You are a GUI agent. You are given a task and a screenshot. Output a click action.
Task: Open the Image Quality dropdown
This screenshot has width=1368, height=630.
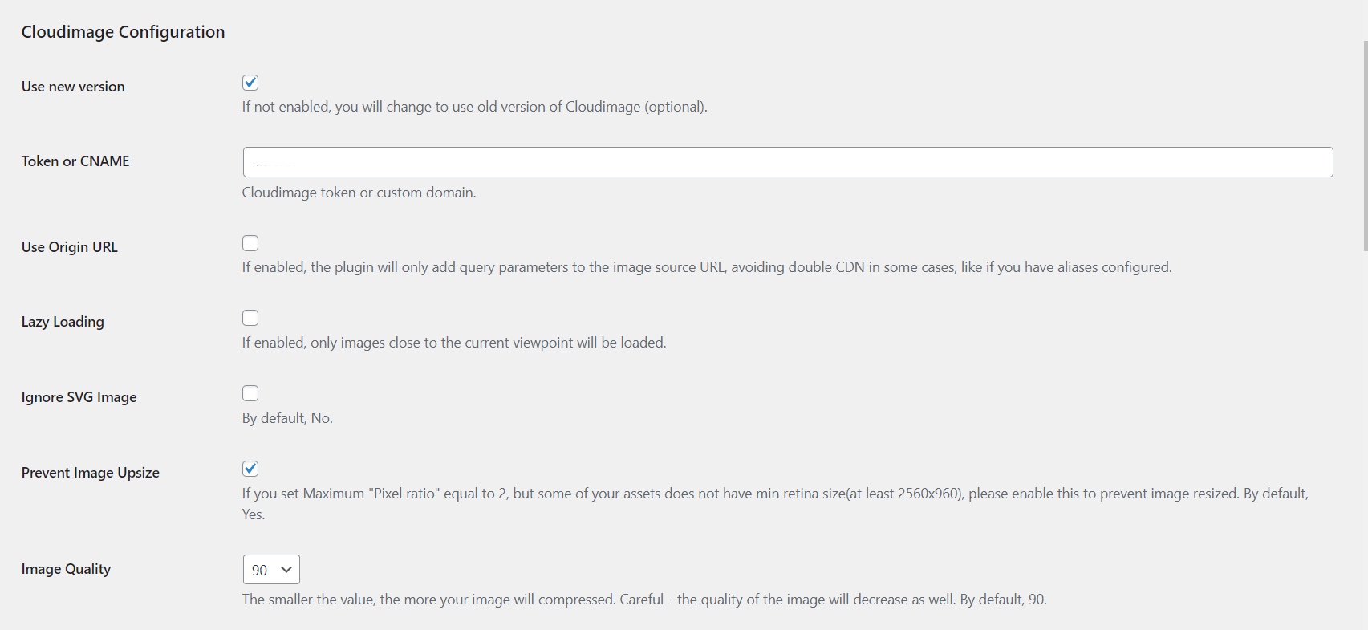271,570
